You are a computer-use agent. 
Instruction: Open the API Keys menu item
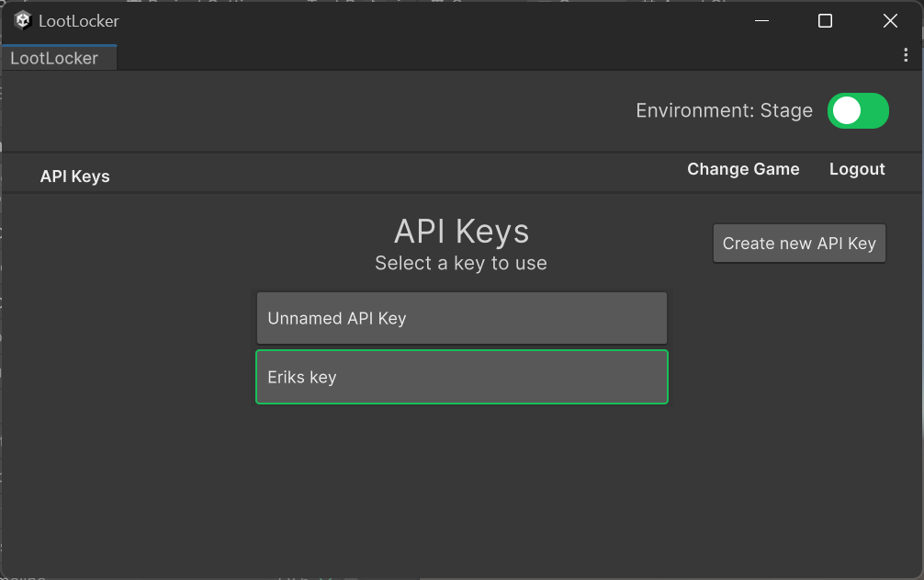coord(74,176)
